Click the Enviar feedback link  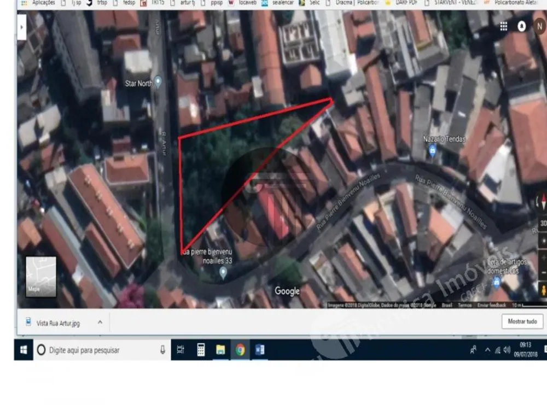(492, 305)
